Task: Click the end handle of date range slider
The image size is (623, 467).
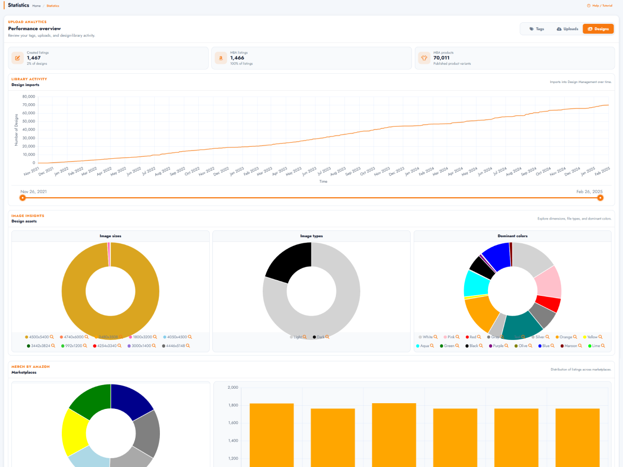Action: click(x=600, y=198)
